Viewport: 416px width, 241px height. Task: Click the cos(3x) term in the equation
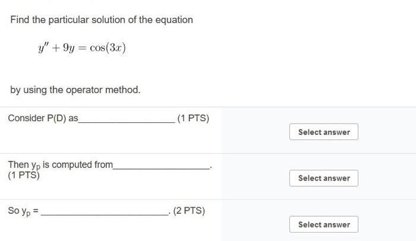click(x=108, y=47)
